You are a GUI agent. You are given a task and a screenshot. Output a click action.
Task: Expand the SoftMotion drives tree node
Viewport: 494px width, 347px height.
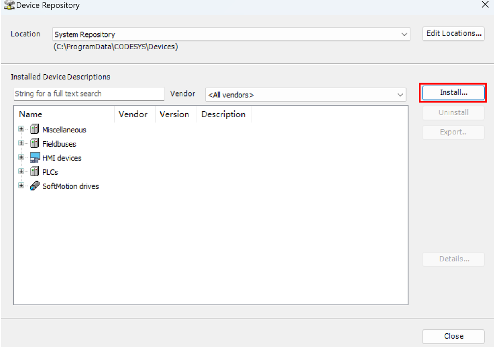click(x=21, y=186)
